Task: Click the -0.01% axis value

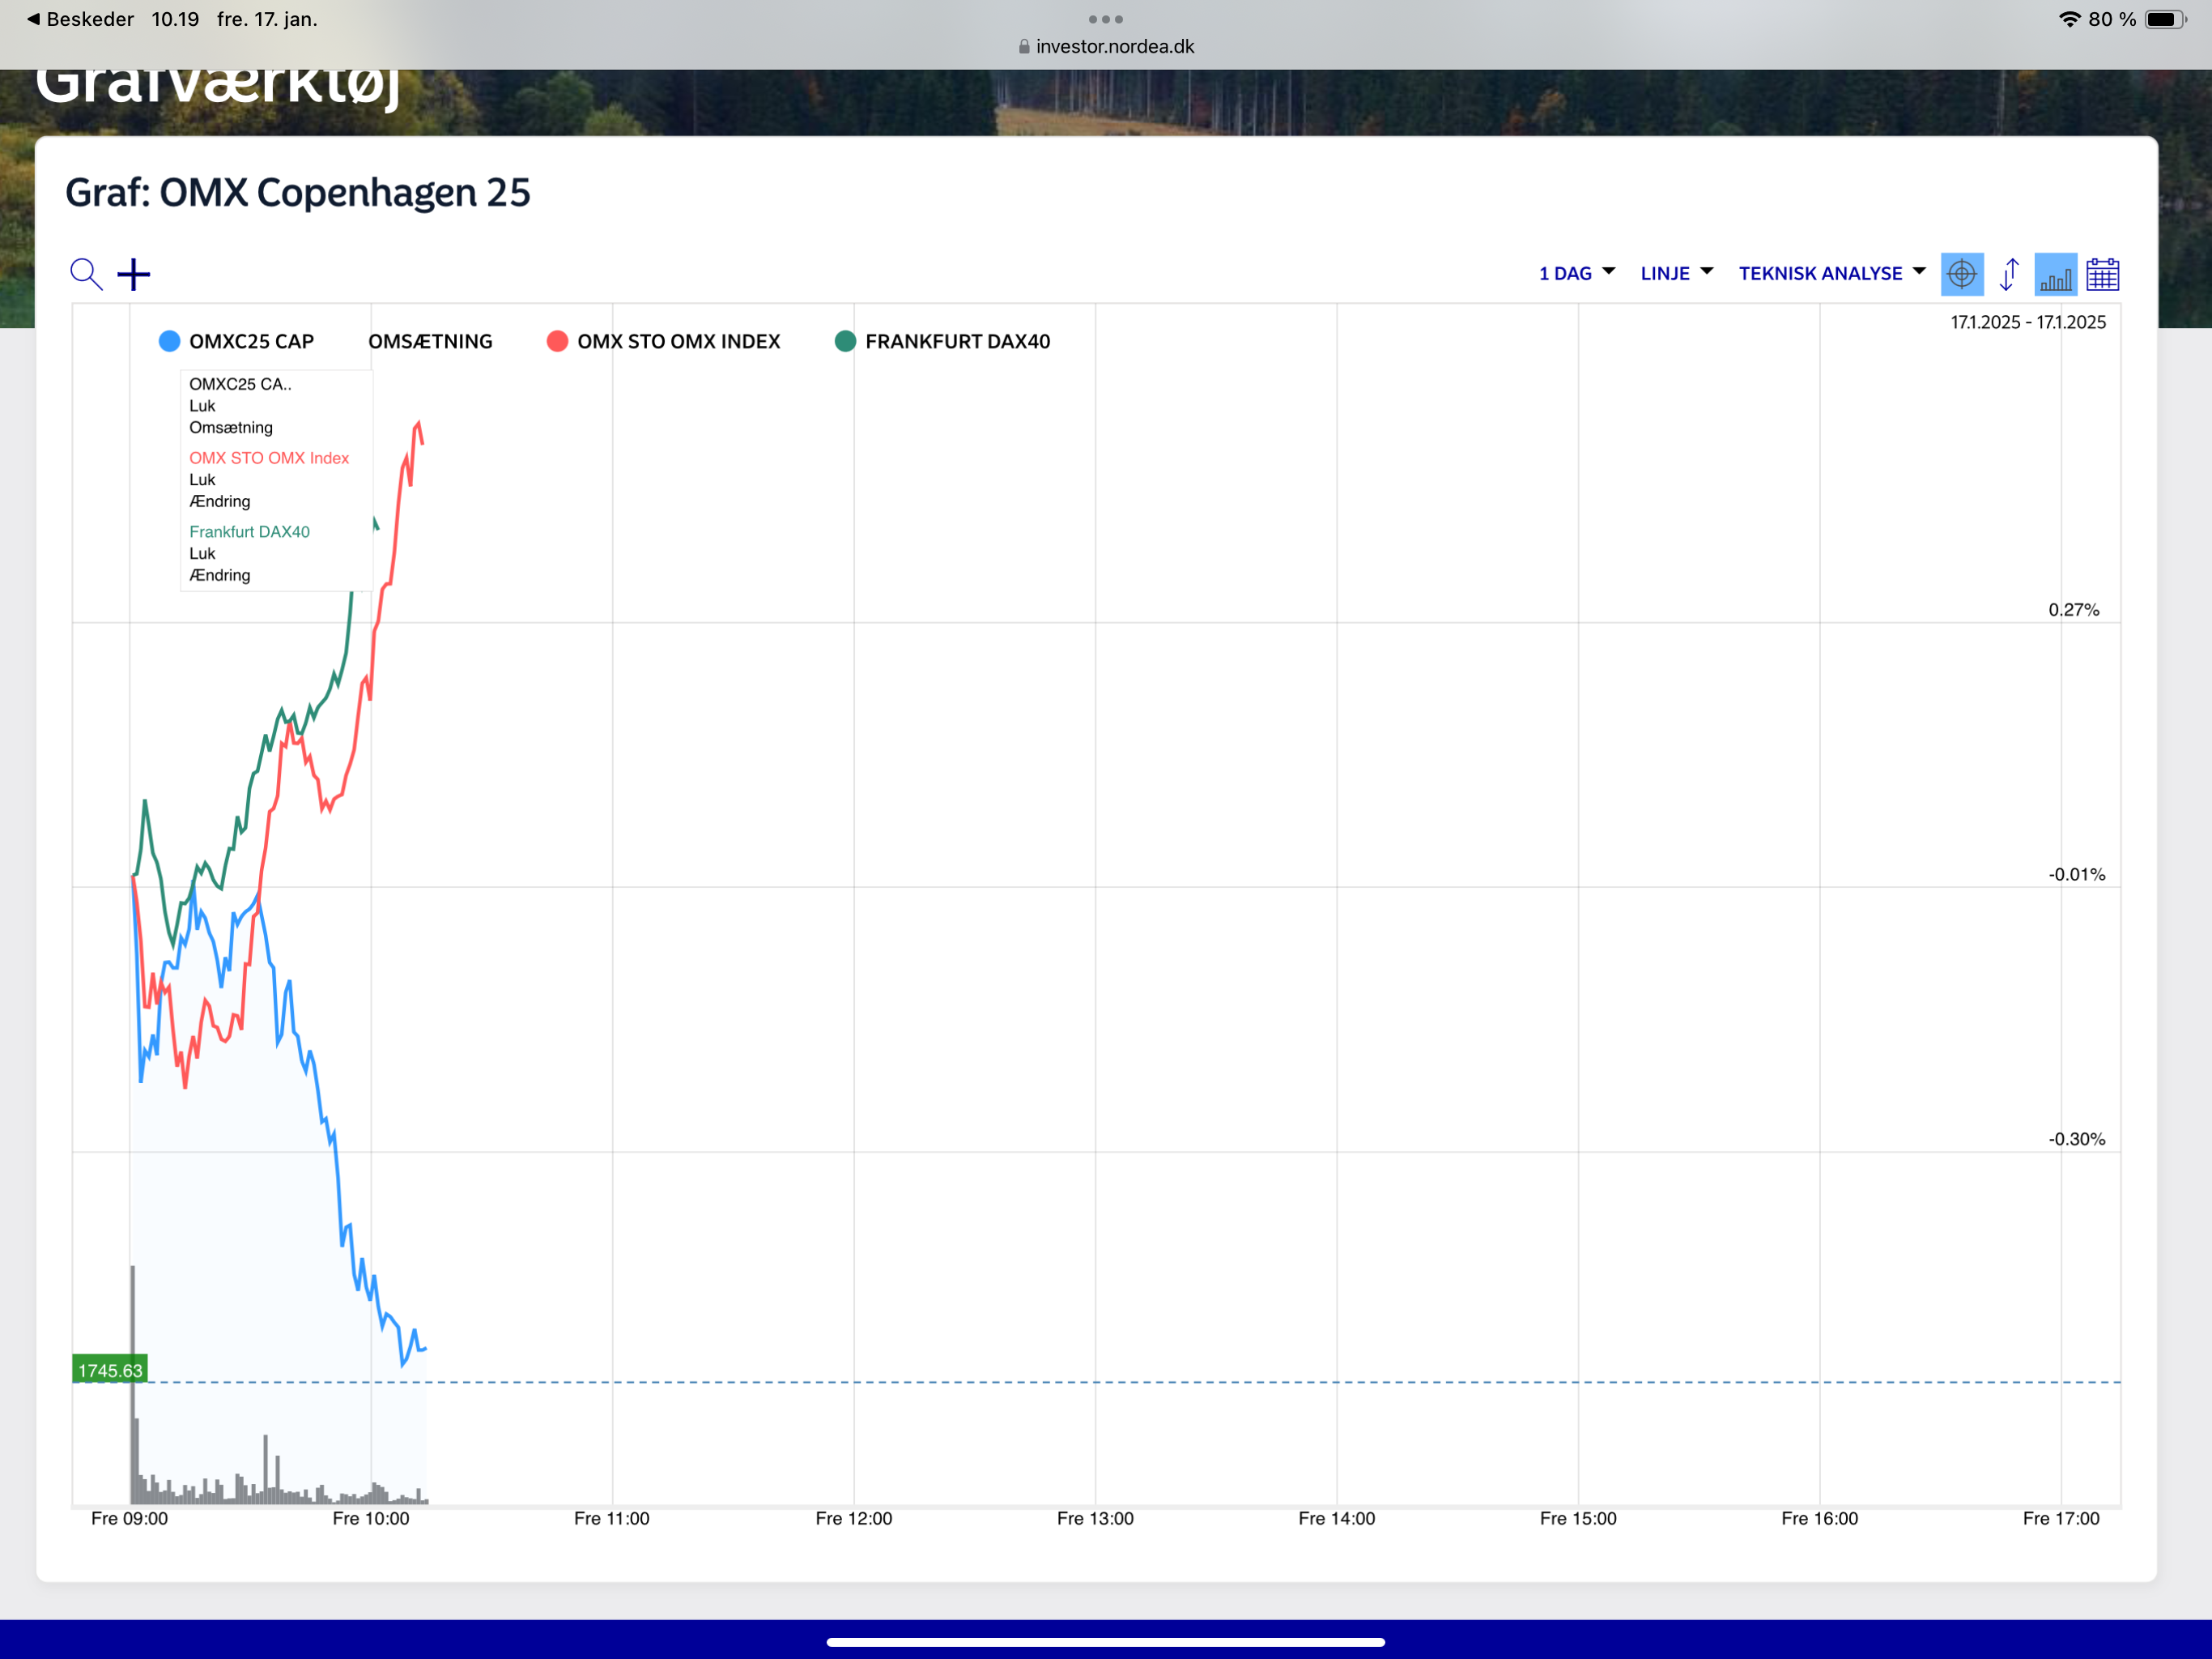Action: click(x=2077, y=873)
